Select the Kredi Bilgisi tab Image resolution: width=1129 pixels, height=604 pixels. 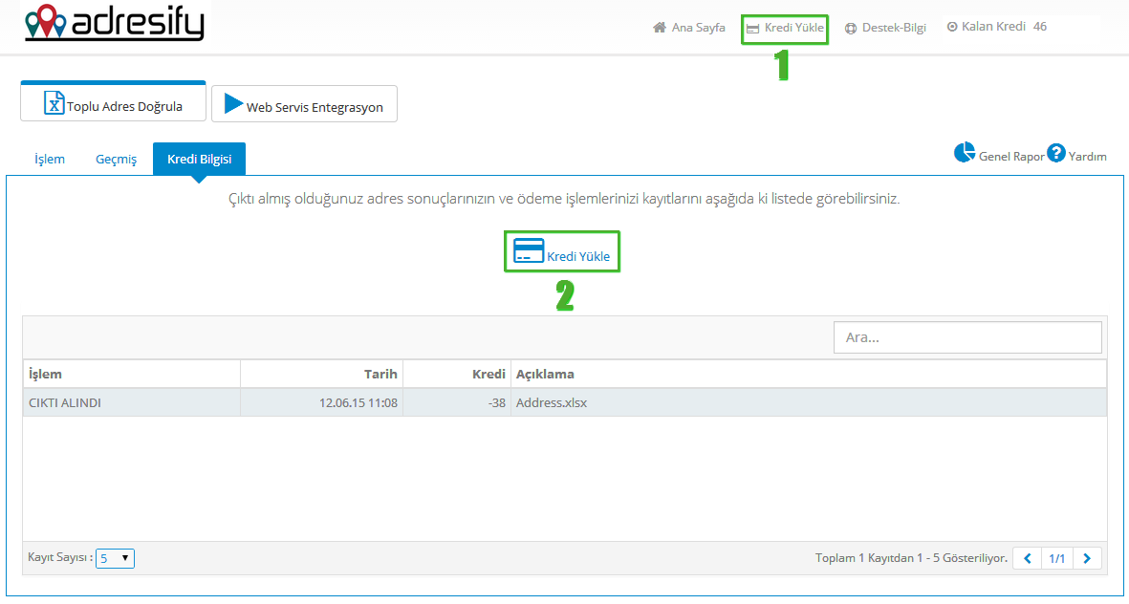tap(199, 159)
